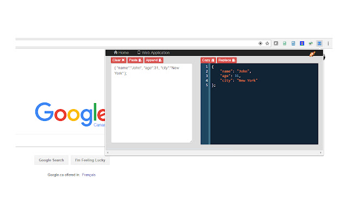Image resolution: width=348 pixels, height=217 pixels.
Task: Click the popup's horizontal scrollbar track
Action: tap(214, 152)
